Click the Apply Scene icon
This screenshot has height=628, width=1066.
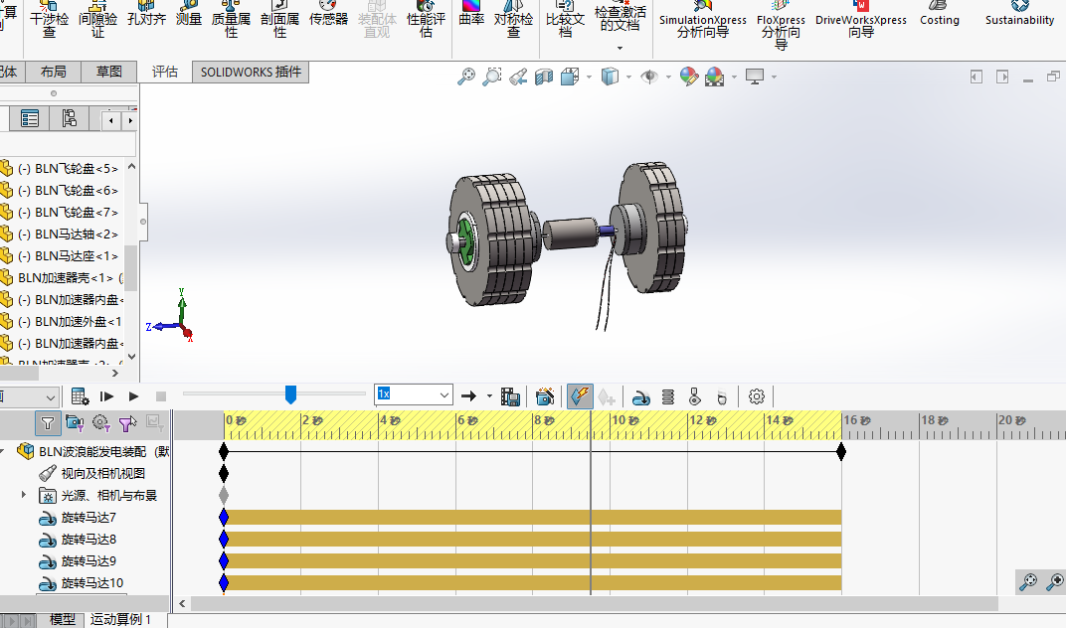click(x=715, y=77)
